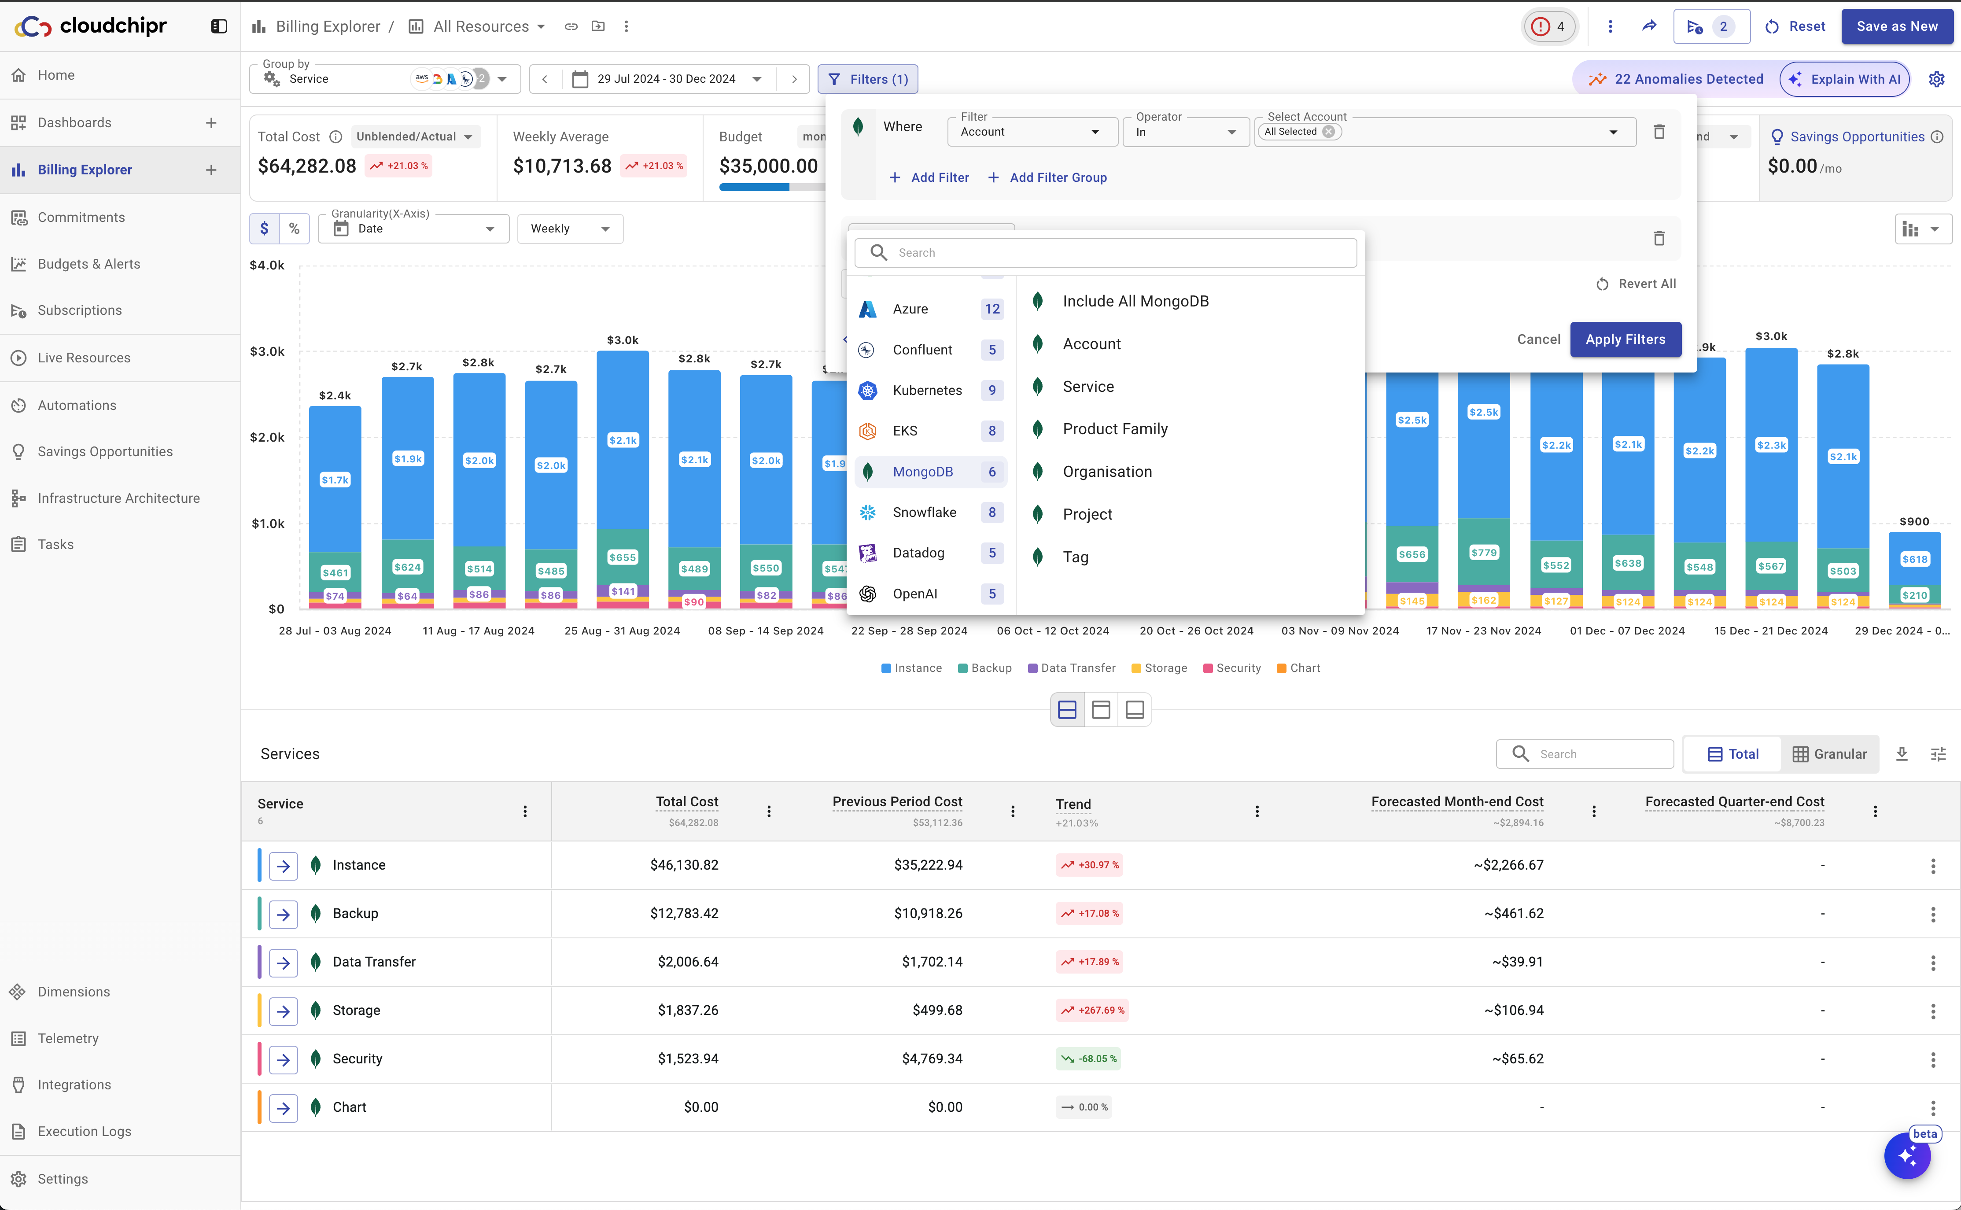Click the share arrow icon
This screenshot has height=1210, width=1961.
click(1649, 26)
